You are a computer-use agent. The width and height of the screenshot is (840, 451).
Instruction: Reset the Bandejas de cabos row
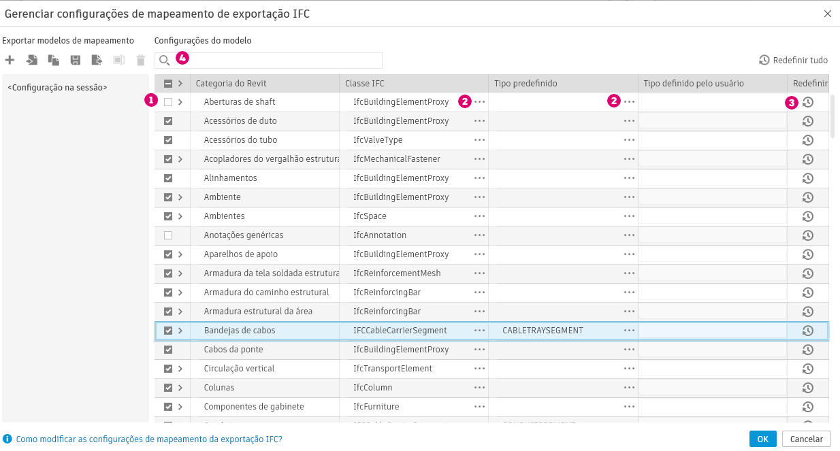pos(808,331)
